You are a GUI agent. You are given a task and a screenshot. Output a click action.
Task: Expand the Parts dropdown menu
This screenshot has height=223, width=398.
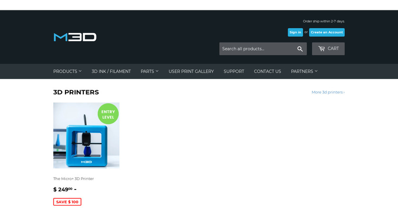pos(150,71)
